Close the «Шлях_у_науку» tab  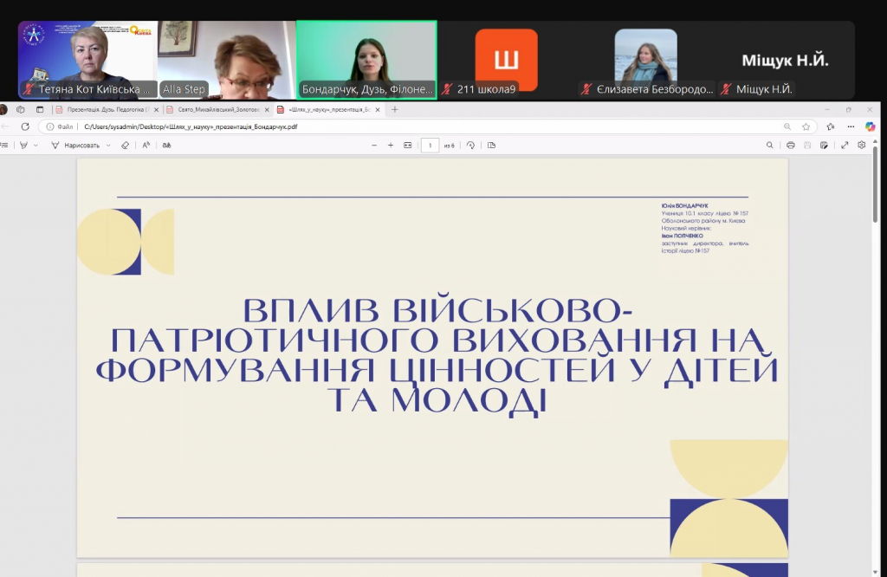point(378,110)
